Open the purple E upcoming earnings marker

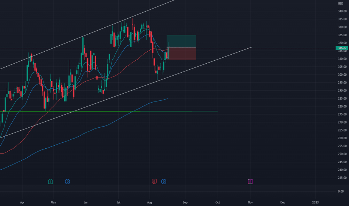[250, 182]
